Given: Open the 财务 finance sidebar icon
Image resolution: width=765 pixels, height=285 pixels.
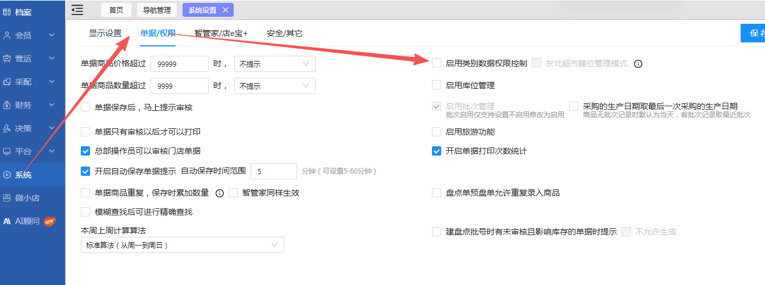Looking at the screenshot, I should pos(7,105).
